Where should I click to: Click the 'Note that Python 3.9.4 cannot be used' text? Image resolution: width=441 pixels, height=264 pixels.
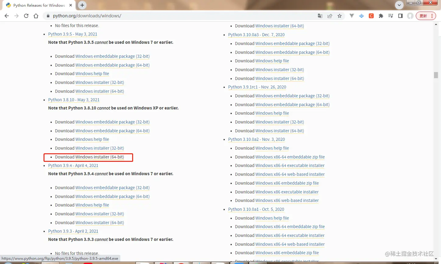(111, 174)
